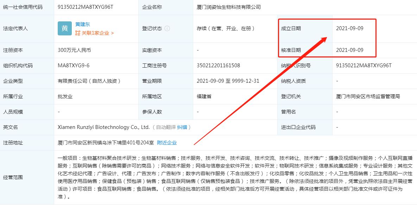This screenshot has height=205, width=417.
Task: Click the 曾用名 label
Action: point(289,112)
